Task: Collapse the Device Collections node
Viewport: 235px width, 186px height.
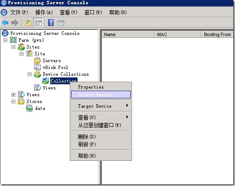Action: click(29, 74)
